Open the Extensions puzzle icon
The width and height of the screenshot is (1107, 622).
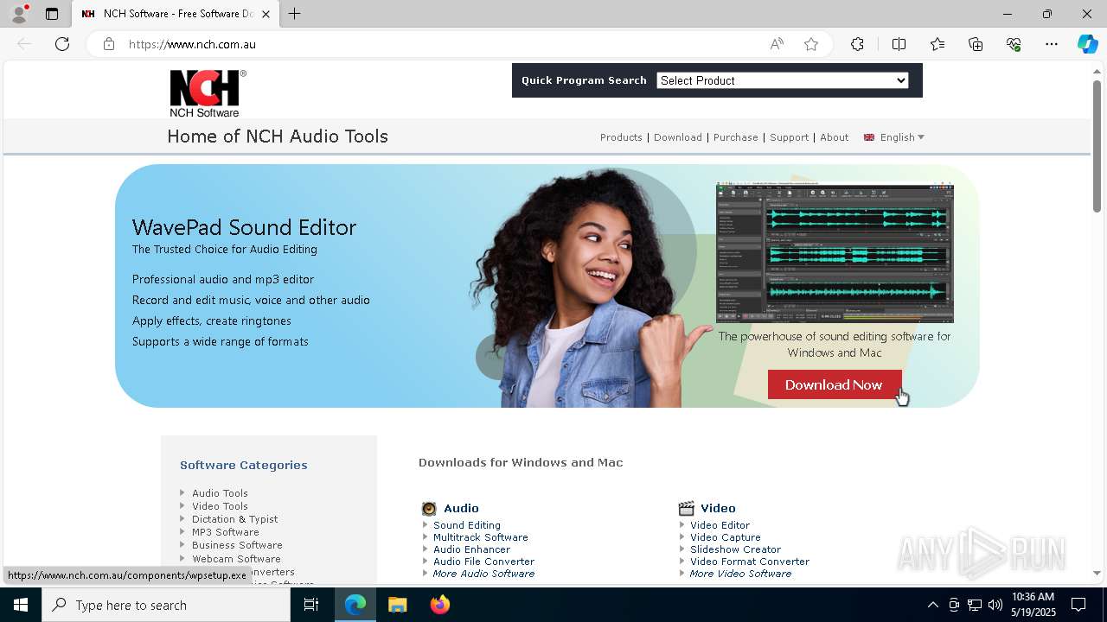pyautogui.click(x=857, y=44)
